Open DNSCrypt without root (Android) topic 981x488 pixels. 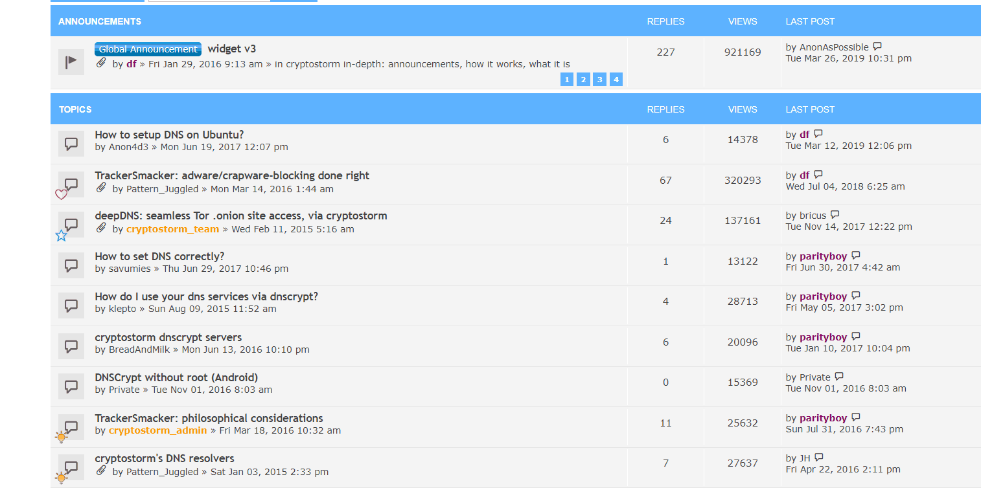coord(176,377)
